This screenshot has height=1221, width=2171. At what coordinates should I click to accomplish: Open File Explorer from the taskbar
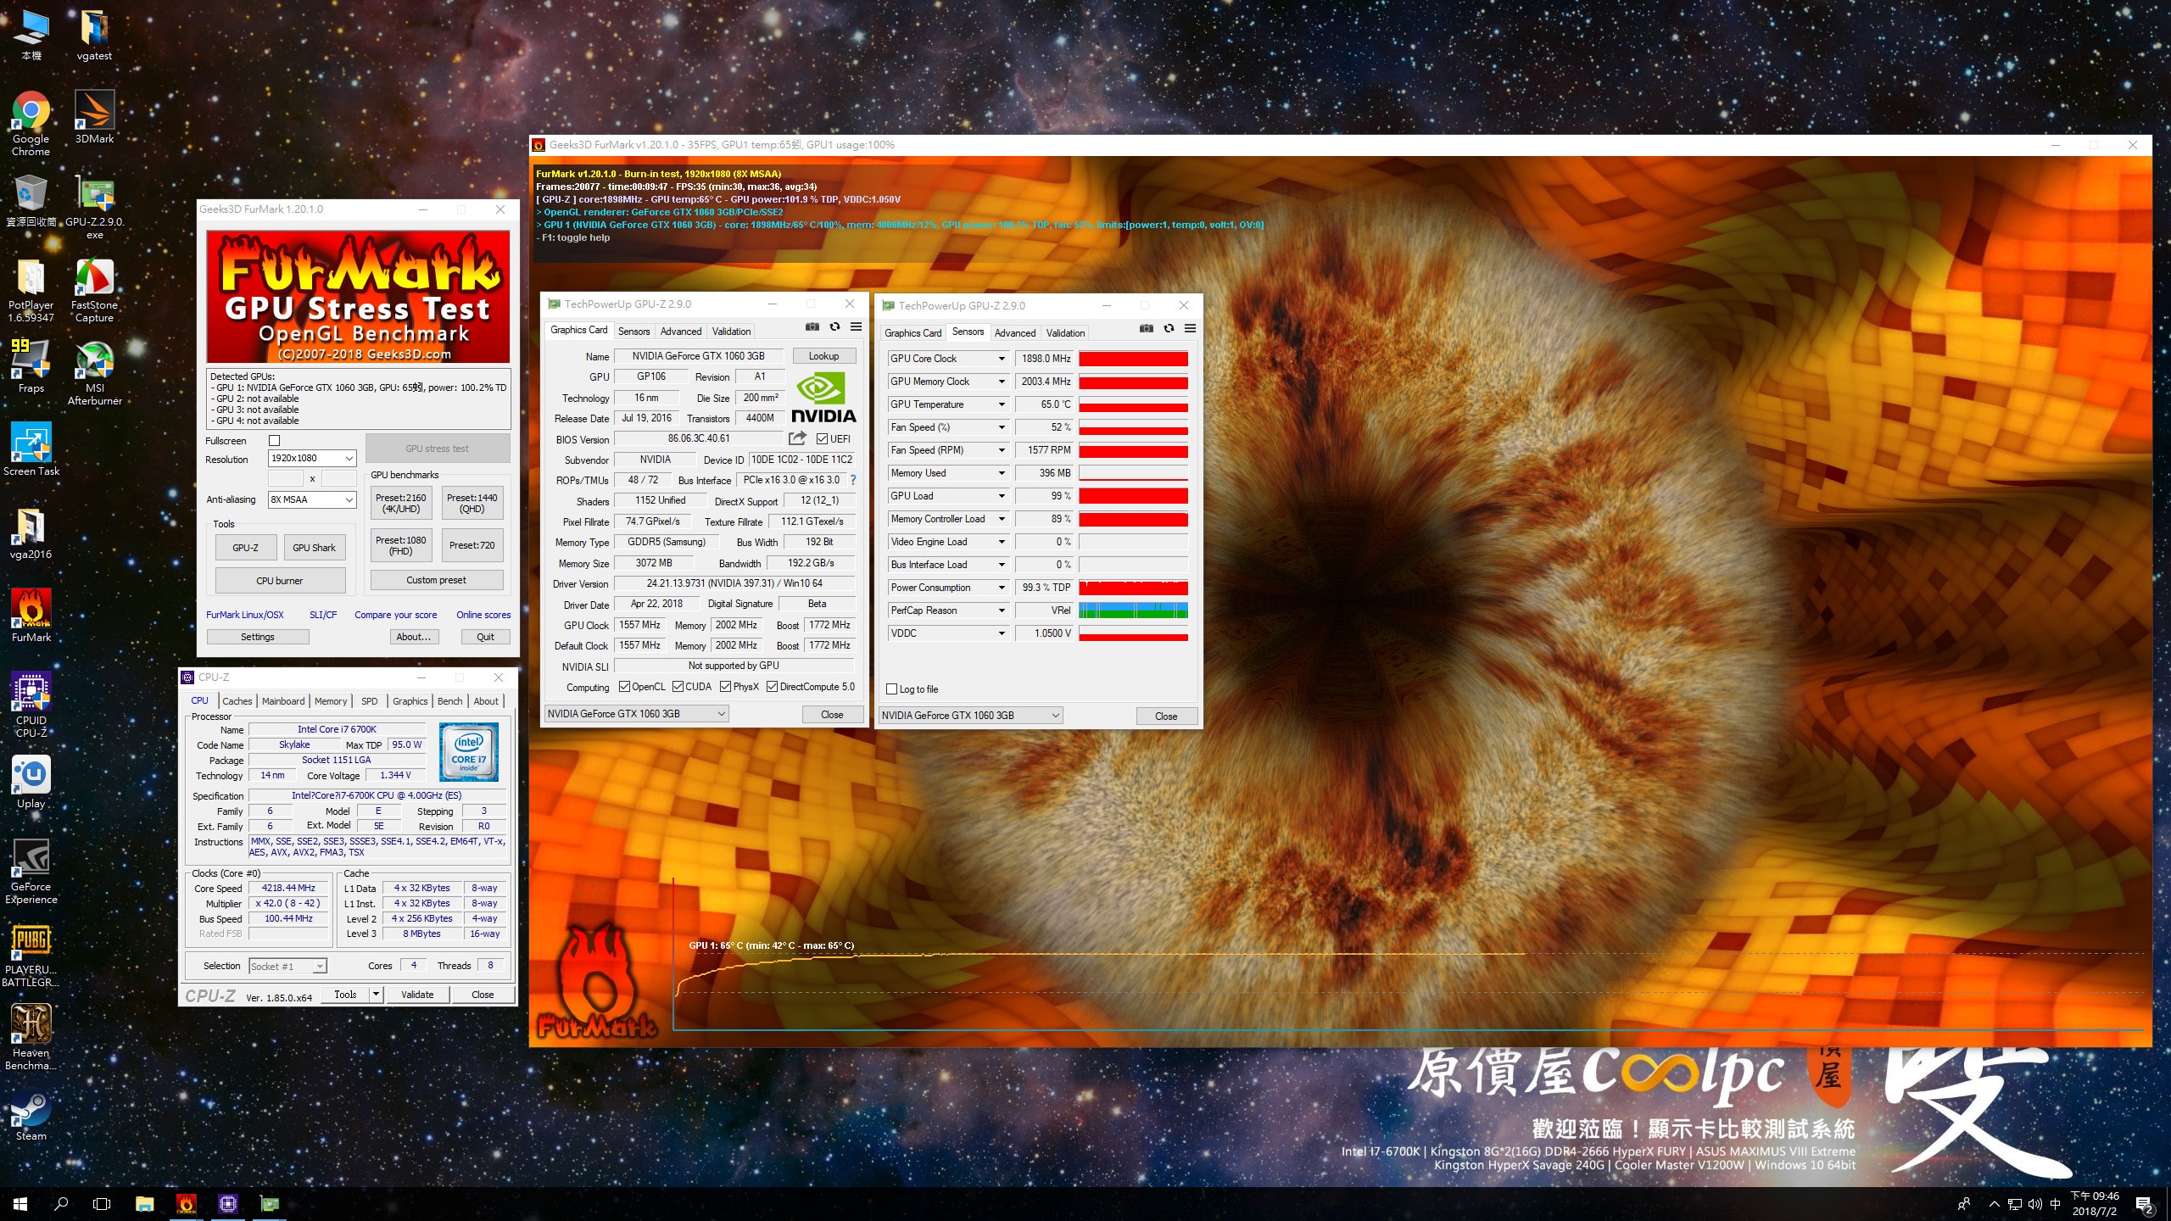click(x=144, y=1203)
